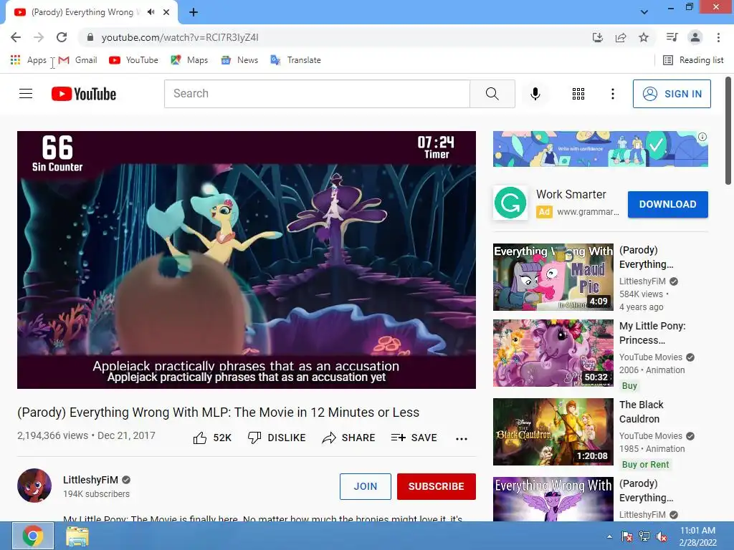The height and width of the screenshot is (550, 734).
Task: Save the video to a playlist
Action: tap(414, 438)
